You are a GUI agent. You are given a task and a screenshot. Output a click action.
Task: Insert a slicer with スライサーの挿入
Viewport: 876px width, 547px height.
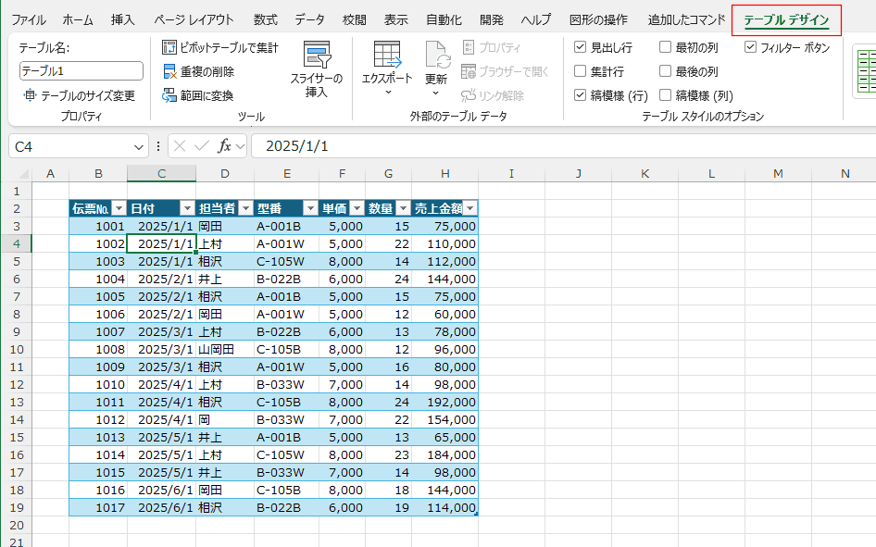pos(317,57)
